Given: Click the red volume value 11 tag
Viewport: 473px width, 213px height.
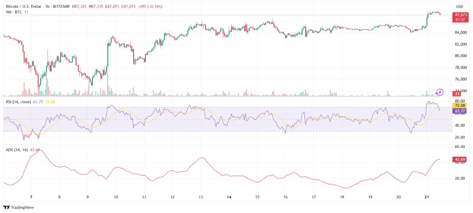Looking at the screenshot, I should [457, 94].
